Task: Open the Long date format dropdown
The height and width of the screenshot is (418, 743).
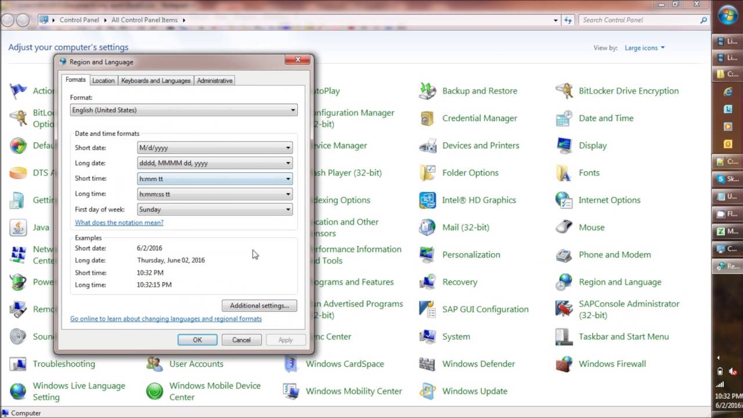Action: 215,163
